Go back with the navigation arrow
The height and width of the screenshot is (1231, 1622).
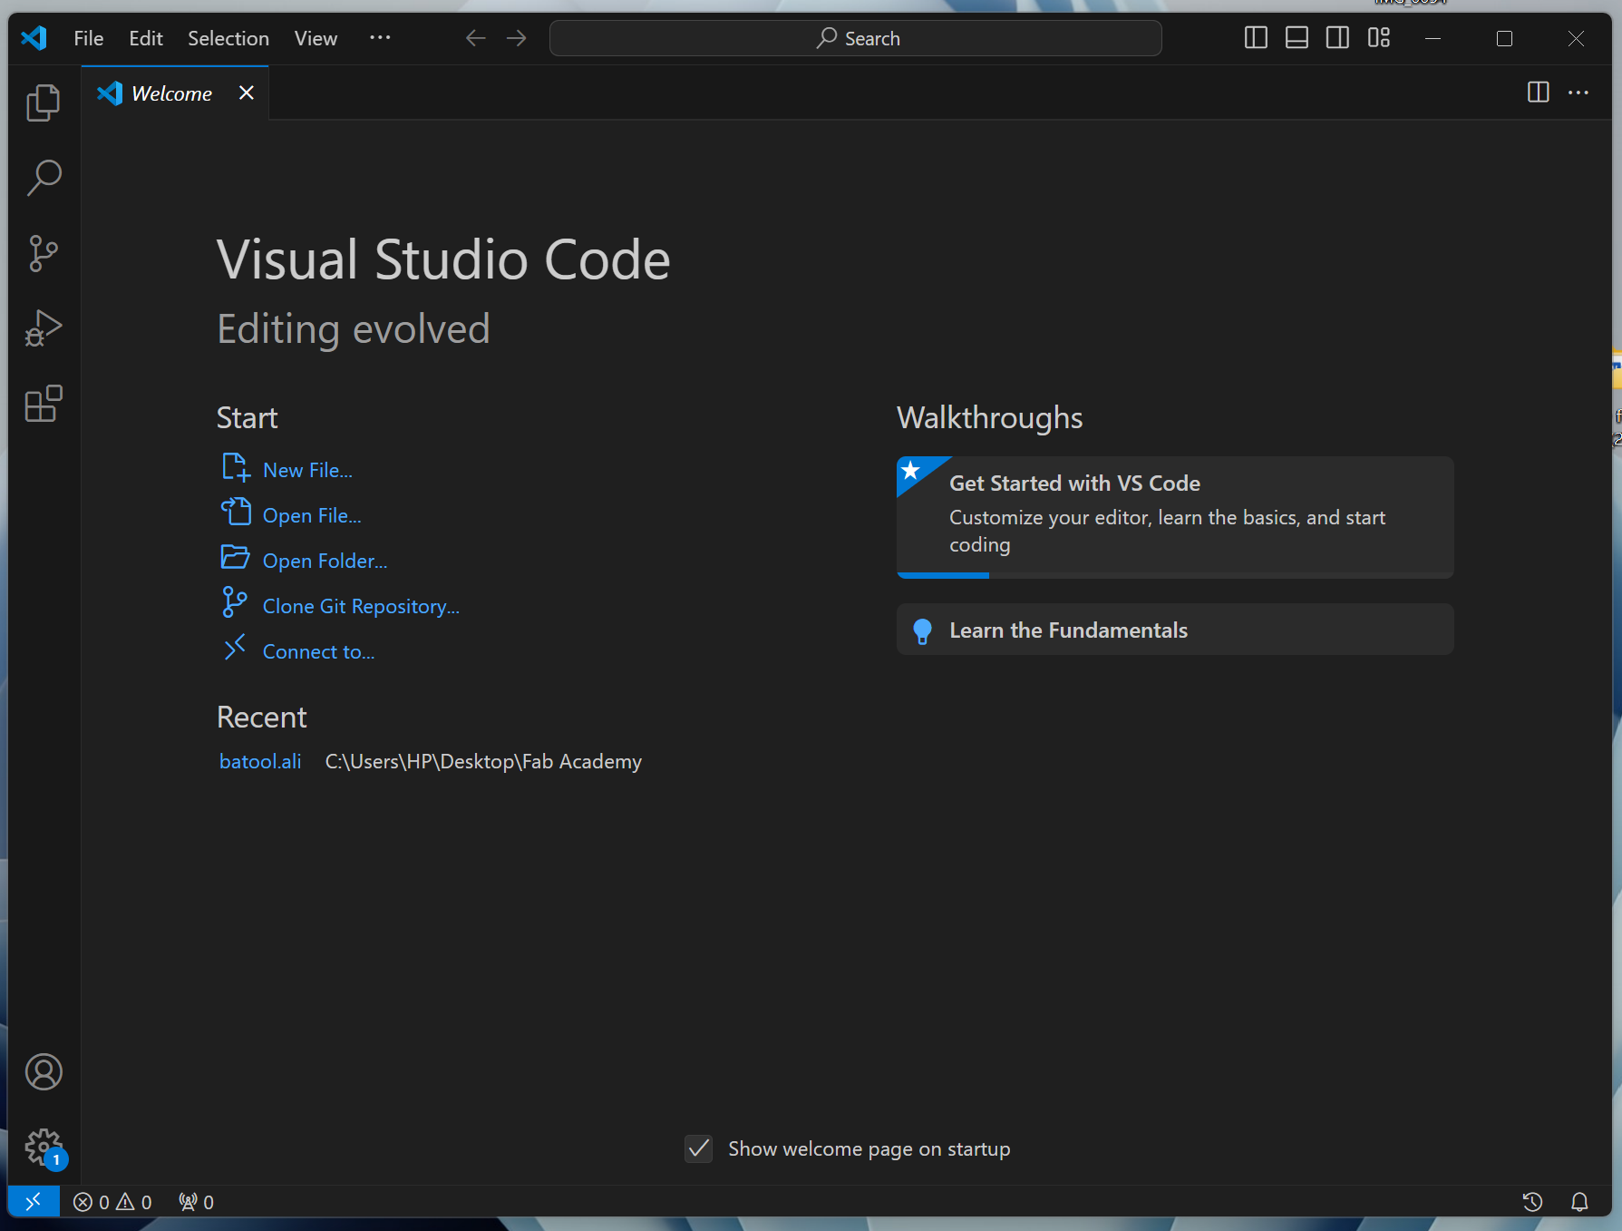point(476,38)
